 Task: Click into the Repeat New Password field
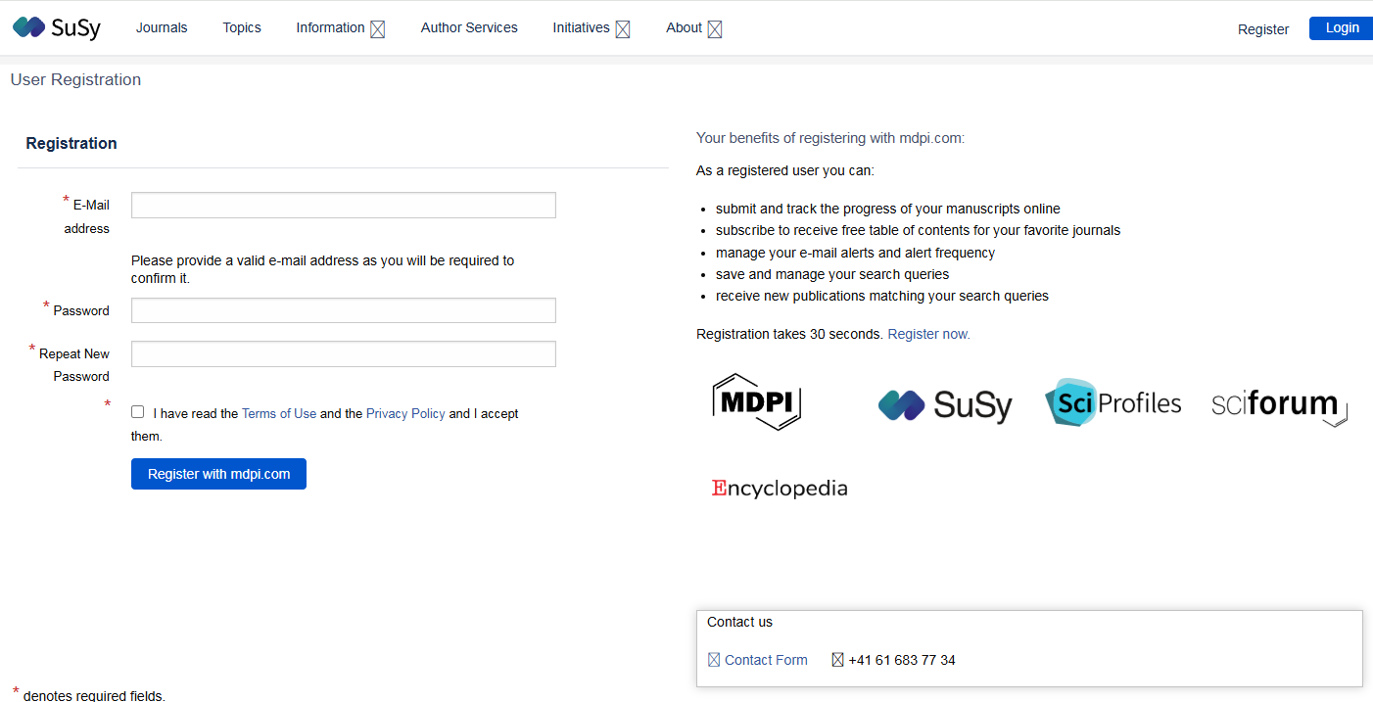coord(343,353)
